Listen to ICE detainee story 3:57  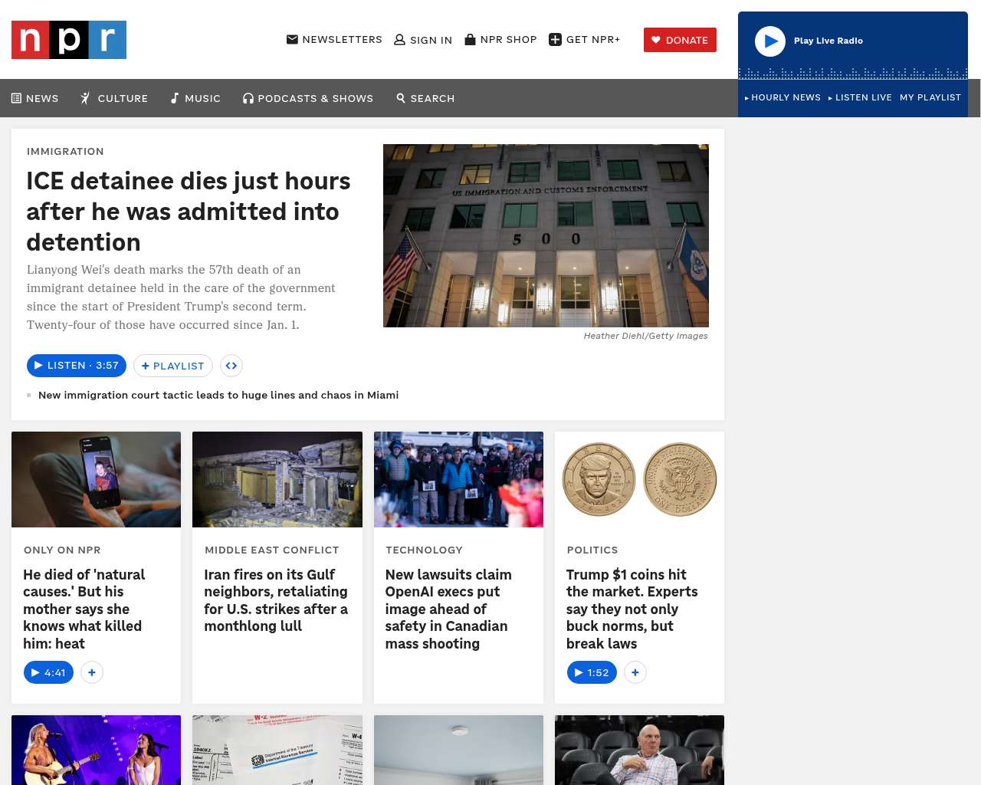point(77,366)
